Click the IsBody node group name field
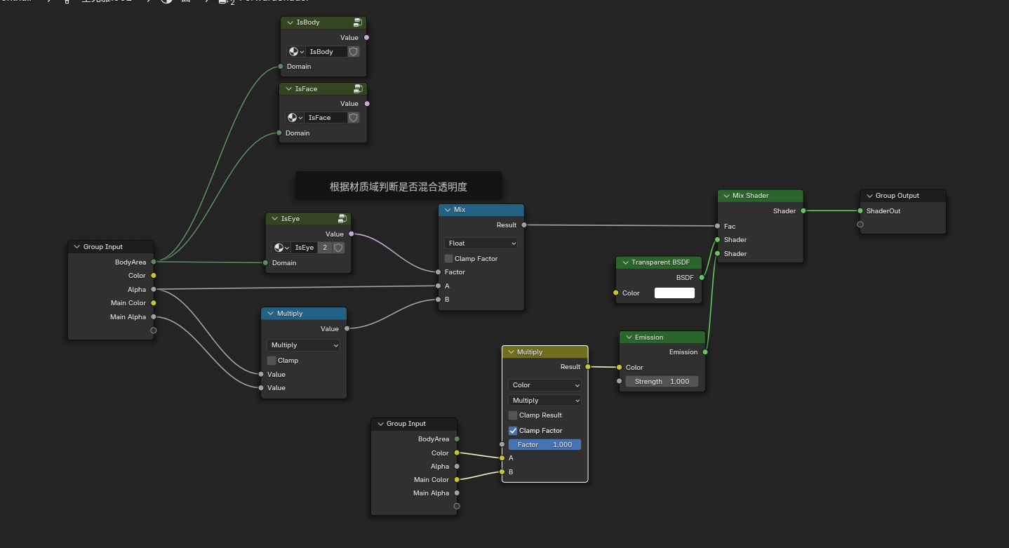The width and height of the screenshot is (1009, 548). (326, 52)
